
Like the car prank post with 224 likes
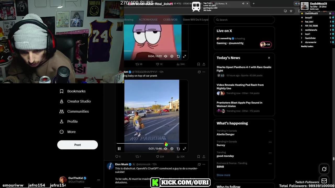(160, 156)
